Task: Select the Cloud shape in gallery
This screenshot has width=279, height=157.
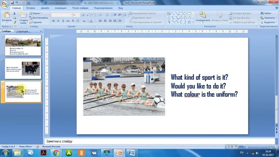Action: pos(189,18)
